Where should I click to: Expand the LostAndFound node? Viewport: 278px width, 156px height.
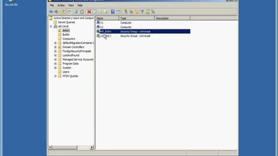(x=55, y=55)
